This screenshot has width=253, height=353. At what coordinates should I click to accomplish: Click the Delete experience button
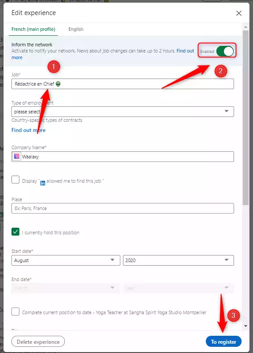point(38,342)
